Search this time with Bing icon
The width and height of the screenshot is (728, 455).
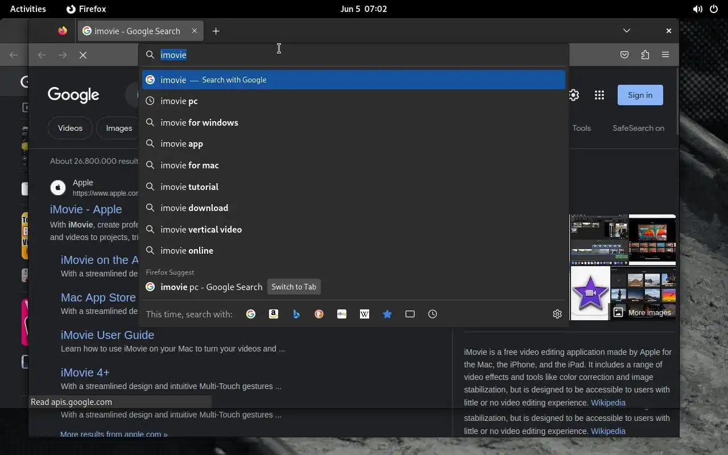[x=296, y=314]
